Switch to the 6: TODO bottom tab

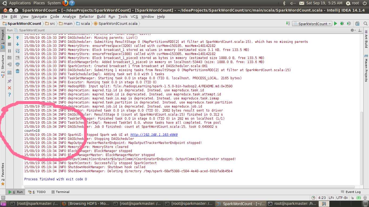[x=36, y=192]
